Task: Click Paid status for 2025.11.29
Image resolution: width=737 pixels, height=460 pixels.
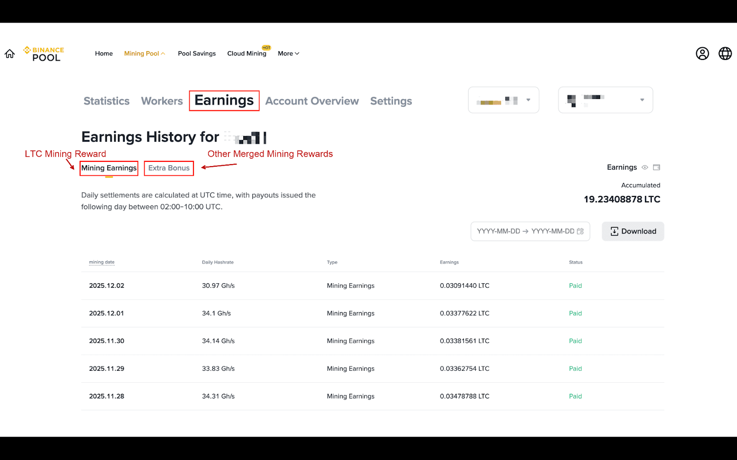Action: point(575,368)
